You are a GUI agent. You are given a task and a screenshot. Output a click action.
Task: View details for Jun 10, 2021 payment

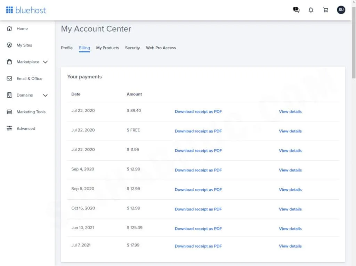290,228
